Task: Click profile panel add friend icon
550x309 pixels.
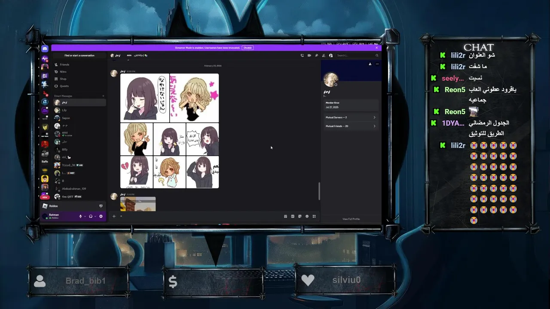Action: [370, 64]
